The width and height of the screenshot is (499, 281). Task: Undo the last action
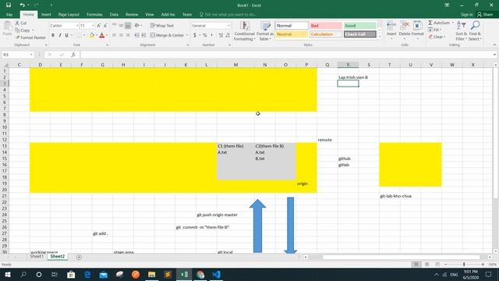pyautogui.click(x=22, y=5)
